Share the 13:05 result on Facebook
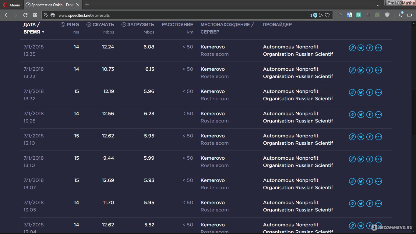 (x=370, y=204)
